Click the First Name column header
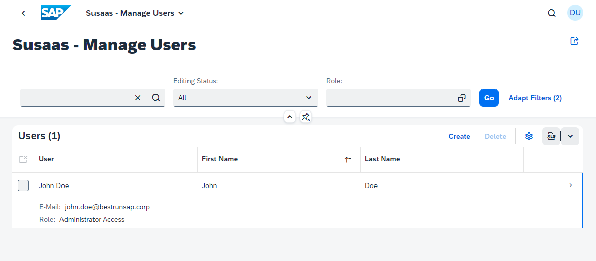596x261 pixels. pyautogui.click(x=279, y=159)
